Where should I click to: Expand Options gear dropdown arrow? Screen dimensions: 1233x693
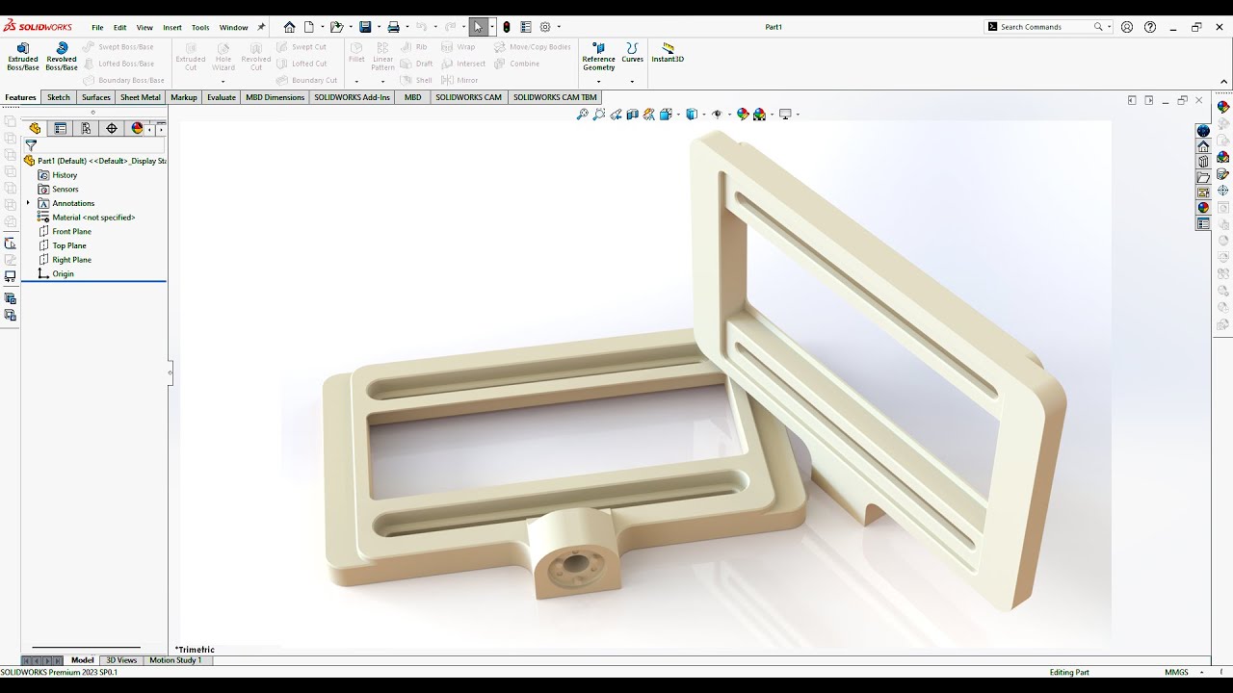point(559,27)
